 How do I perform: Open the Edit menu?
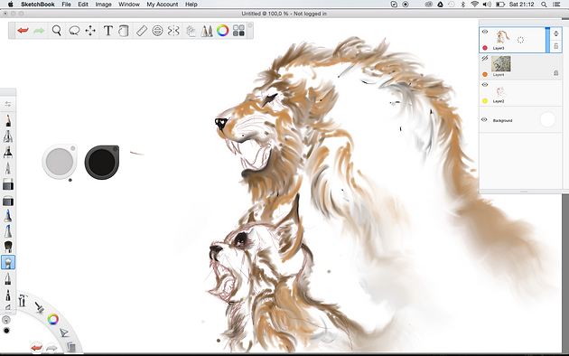(83, 5)
